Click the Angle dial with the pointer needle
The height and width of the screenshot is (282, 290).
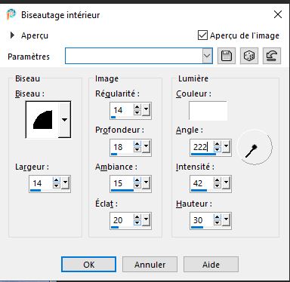255,147
